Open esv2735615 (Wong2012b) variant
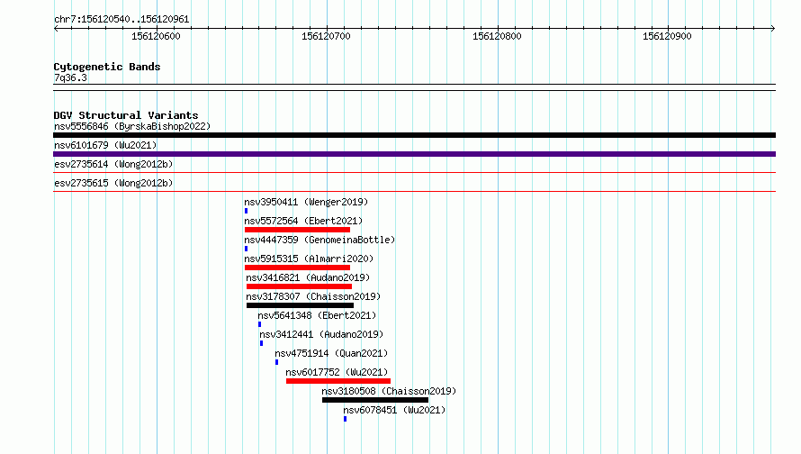This screenshot has height=454, width=801. (113, 183)
